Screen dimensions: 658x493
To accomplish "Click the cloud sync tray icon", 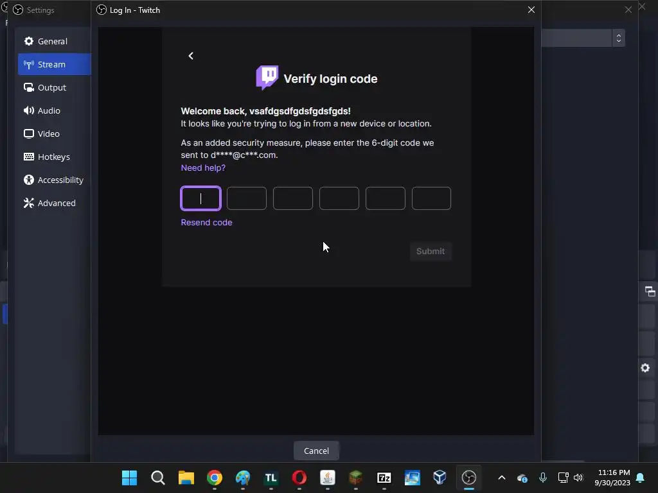I will (522, 478).
